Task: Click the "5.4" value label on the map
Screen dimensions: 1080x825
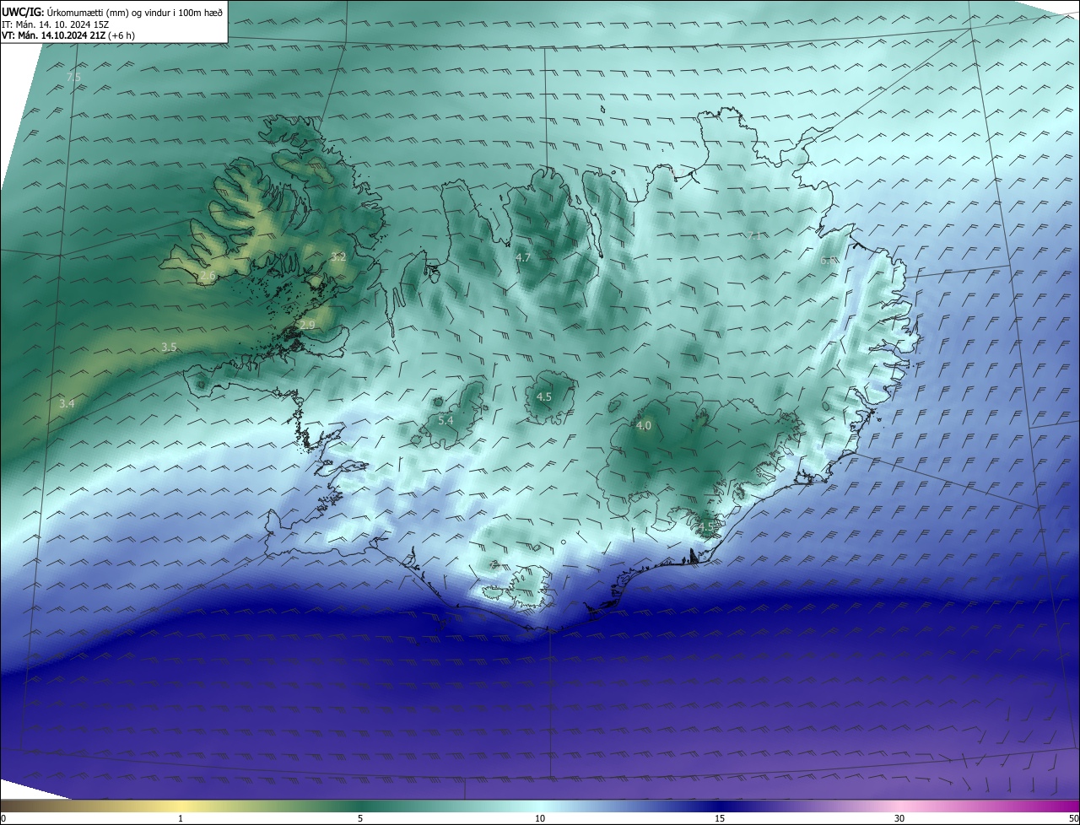Action: 445,420
